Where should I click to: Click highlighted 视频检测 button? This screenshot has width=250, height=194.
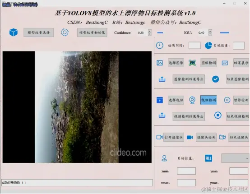(x=208, y=100)
